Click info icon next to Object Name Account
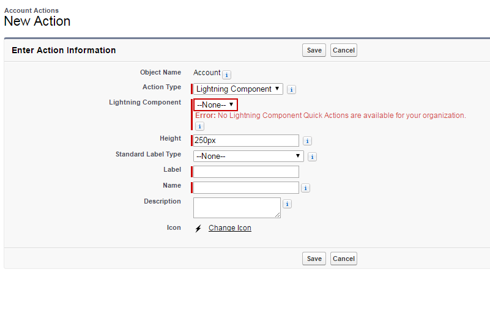490x316 pixels. (226, 75)
